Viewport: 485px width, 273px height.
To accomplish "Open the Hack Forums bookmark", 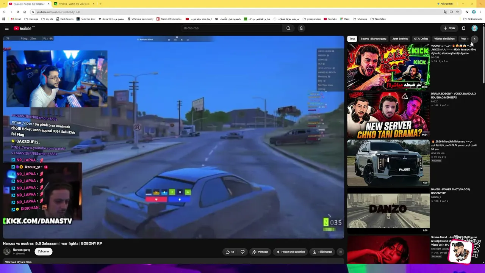I will coord(64,19).
